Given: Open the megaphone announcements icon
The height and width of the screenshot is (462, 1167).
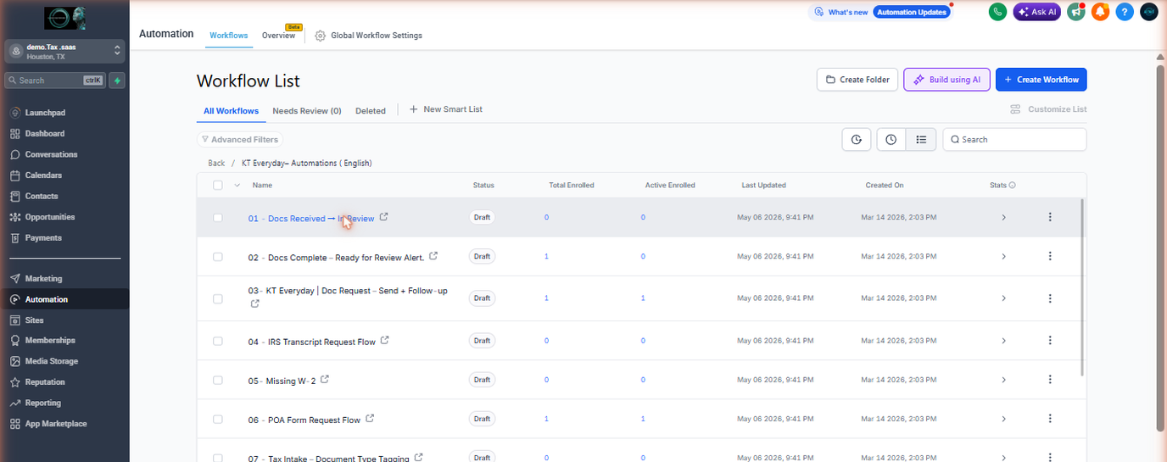Looking at the screenshot, I should click(x=1076, y=12).
